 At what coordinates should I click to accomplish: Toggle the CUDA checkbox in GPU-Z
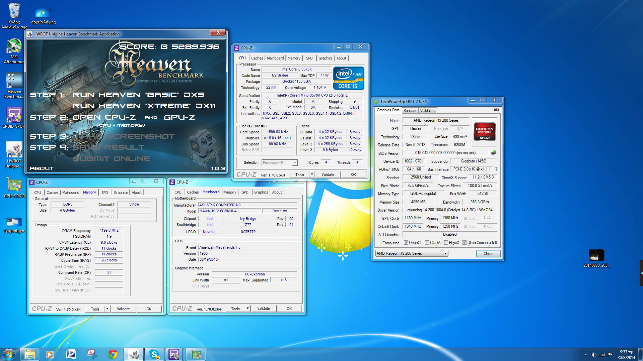[427, 243]
